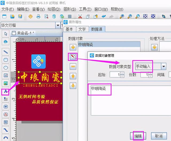Image resolution: width=171 pixels, height=141 pixels.
Task: Click the 编辑 button in dialog
Action: tap(138, 136)
